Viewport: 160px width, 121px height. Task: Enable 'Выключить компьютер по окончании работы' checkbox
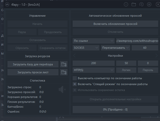tap(75, 78)
